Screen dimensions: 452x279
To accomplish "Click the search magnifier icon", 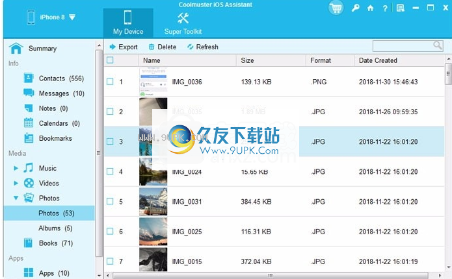I will pos(438,45).
